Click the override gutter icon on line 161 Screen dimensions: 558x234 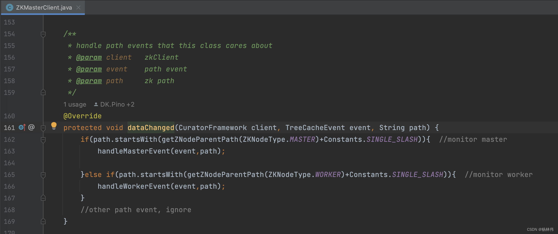click(x=22, y=128)
